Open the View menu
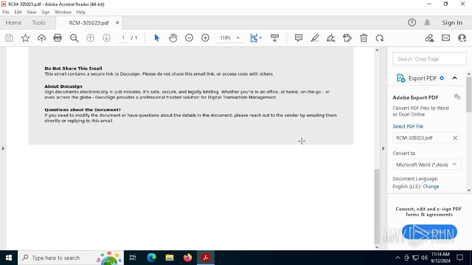 click(x=31, y=12)
